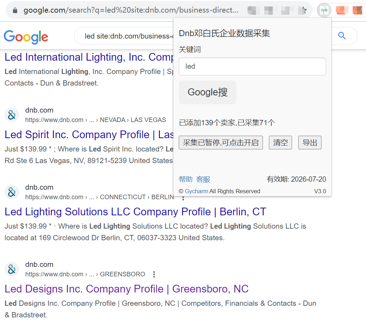
Task: Click the DNB extension icon in toolbar
Action: pyautogui.click(x=324, y=10)
